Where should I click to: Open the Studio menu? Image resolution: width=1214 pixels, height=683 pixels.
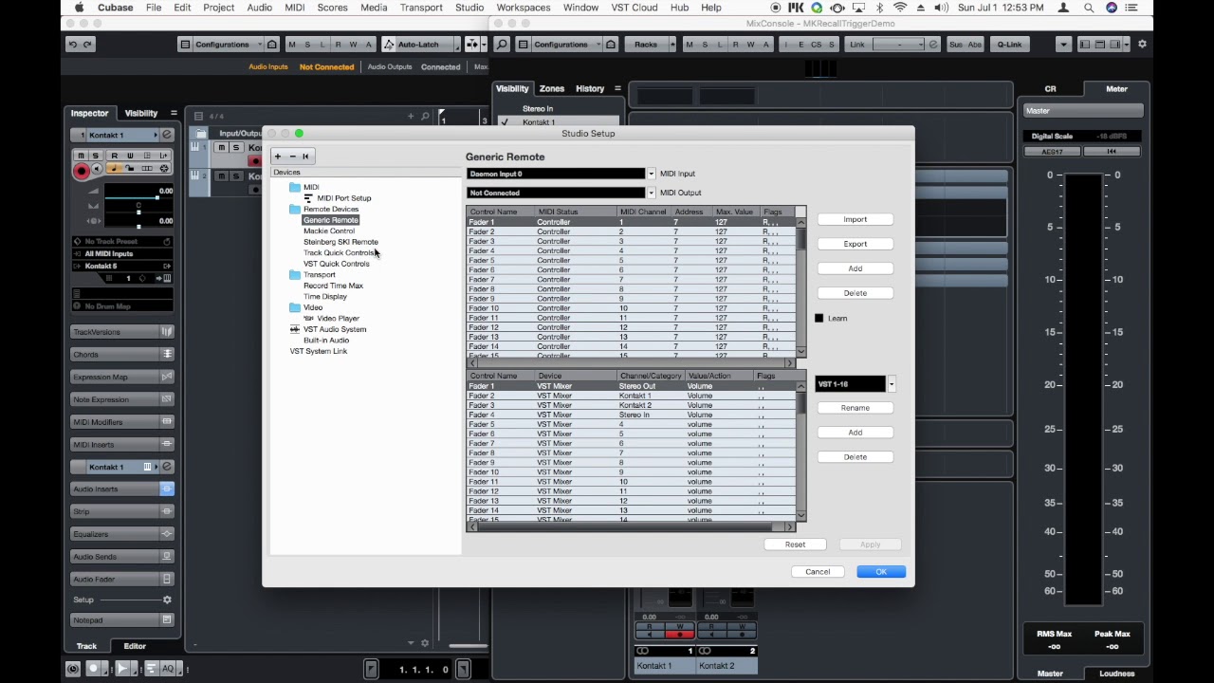(469, 8)
